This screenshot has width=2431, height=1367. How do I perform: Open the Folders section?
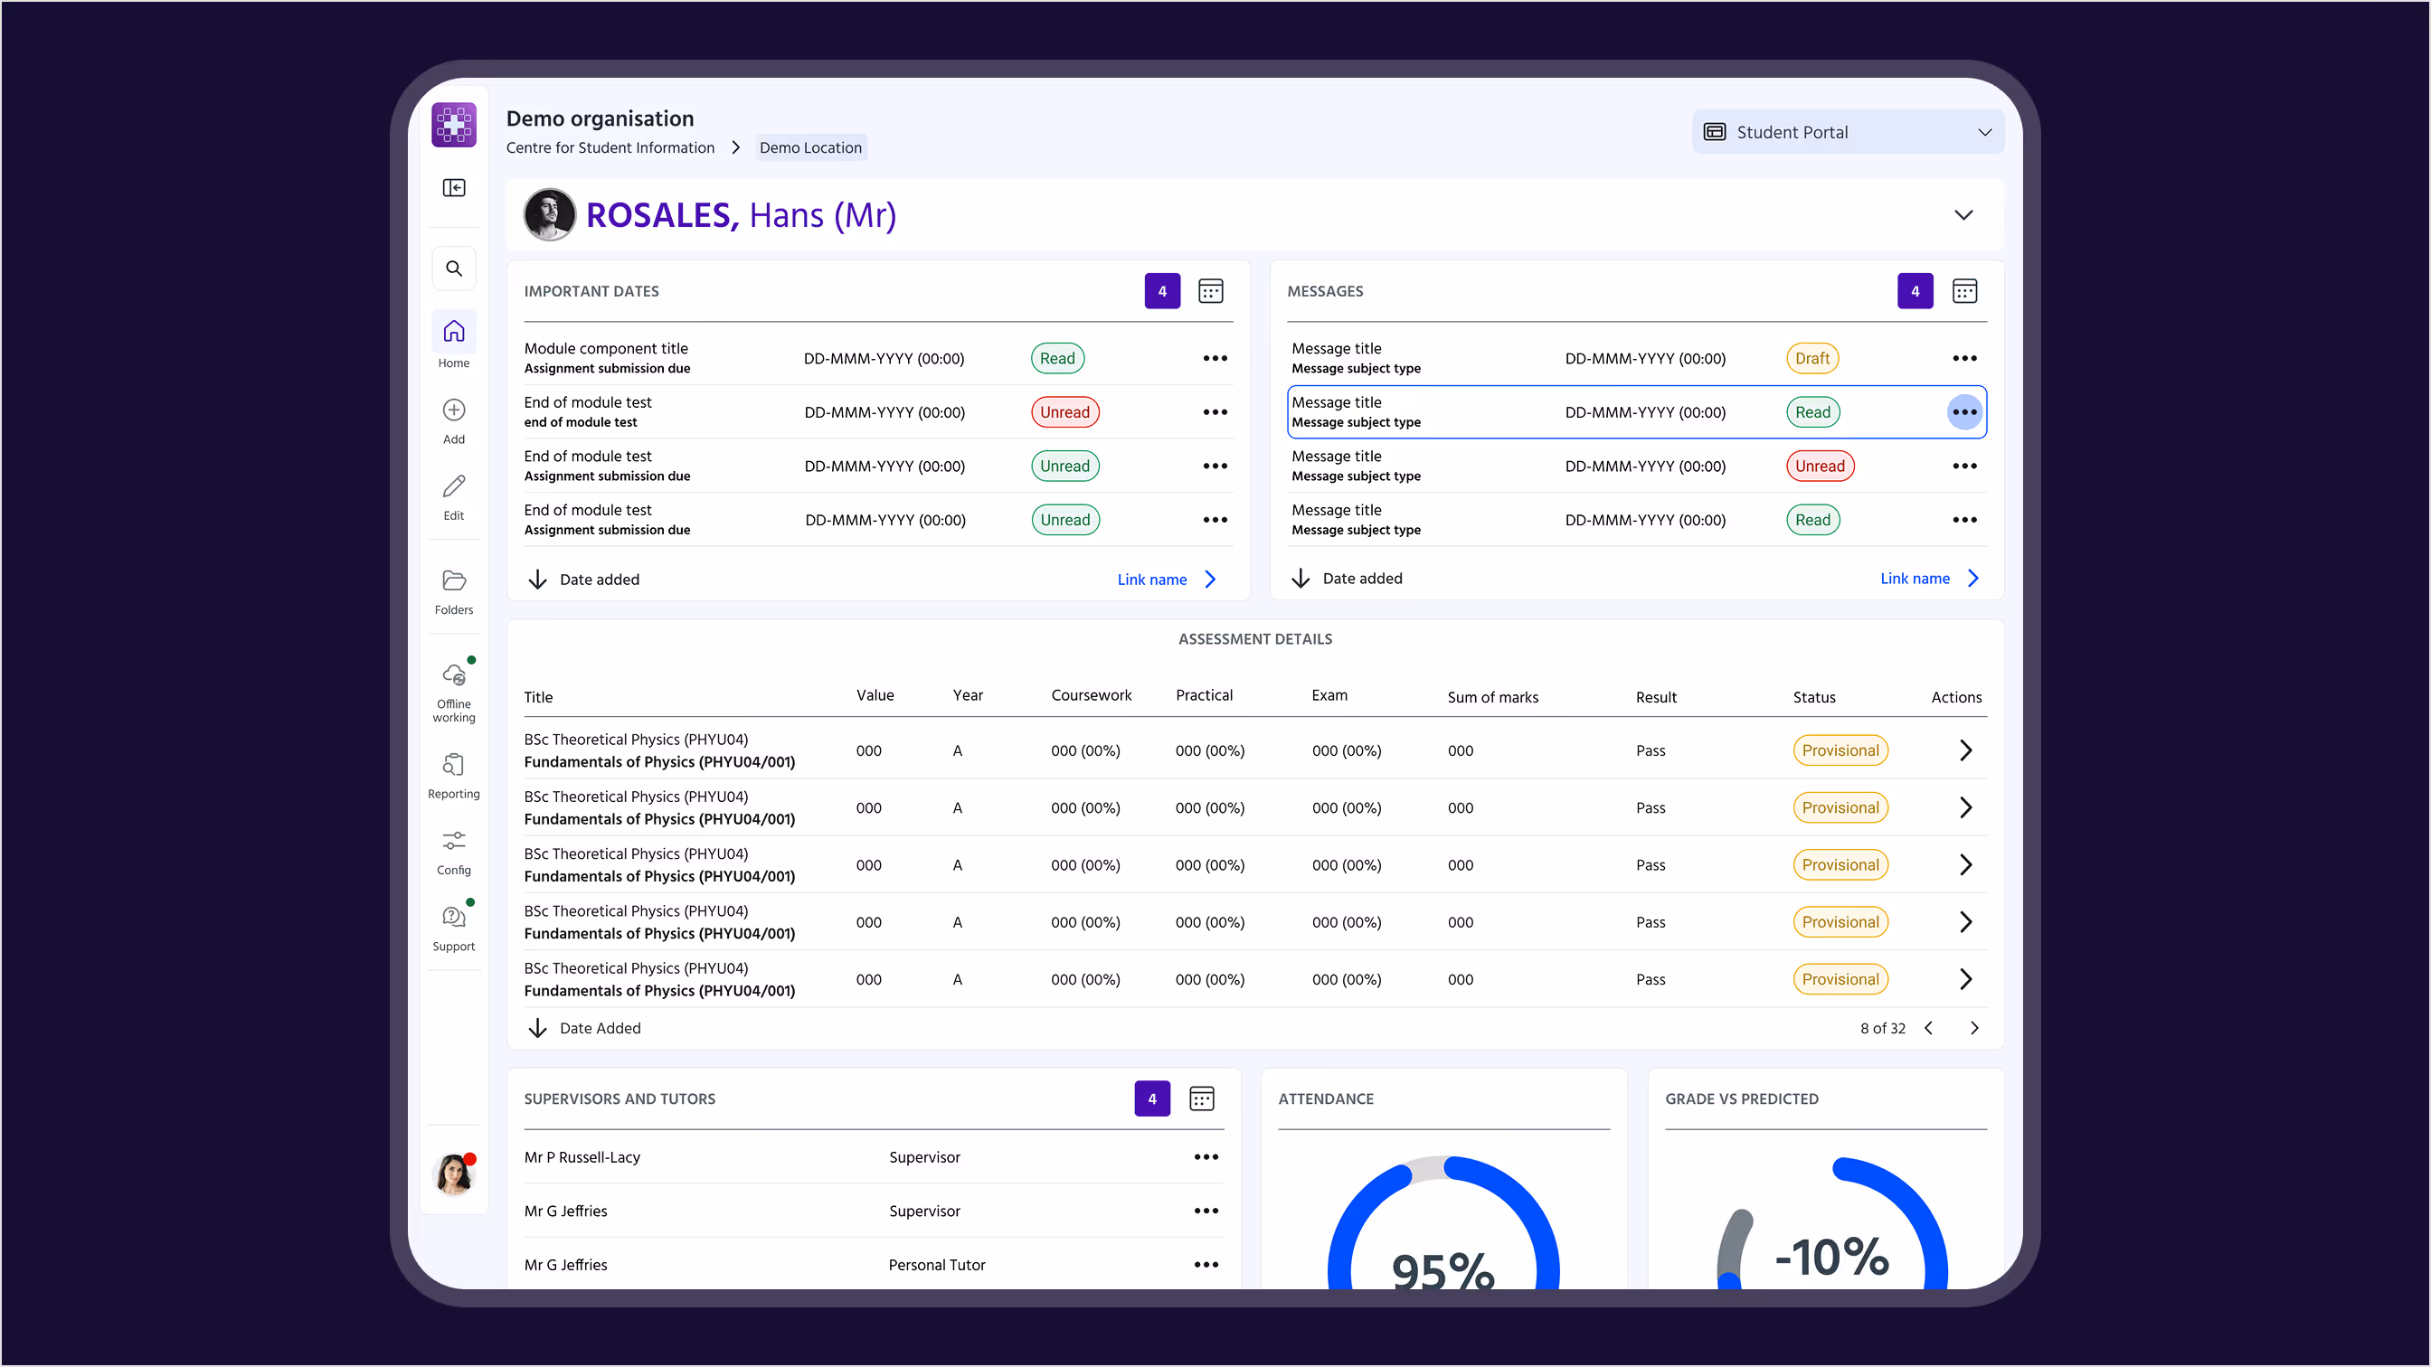tap(454, 587)
